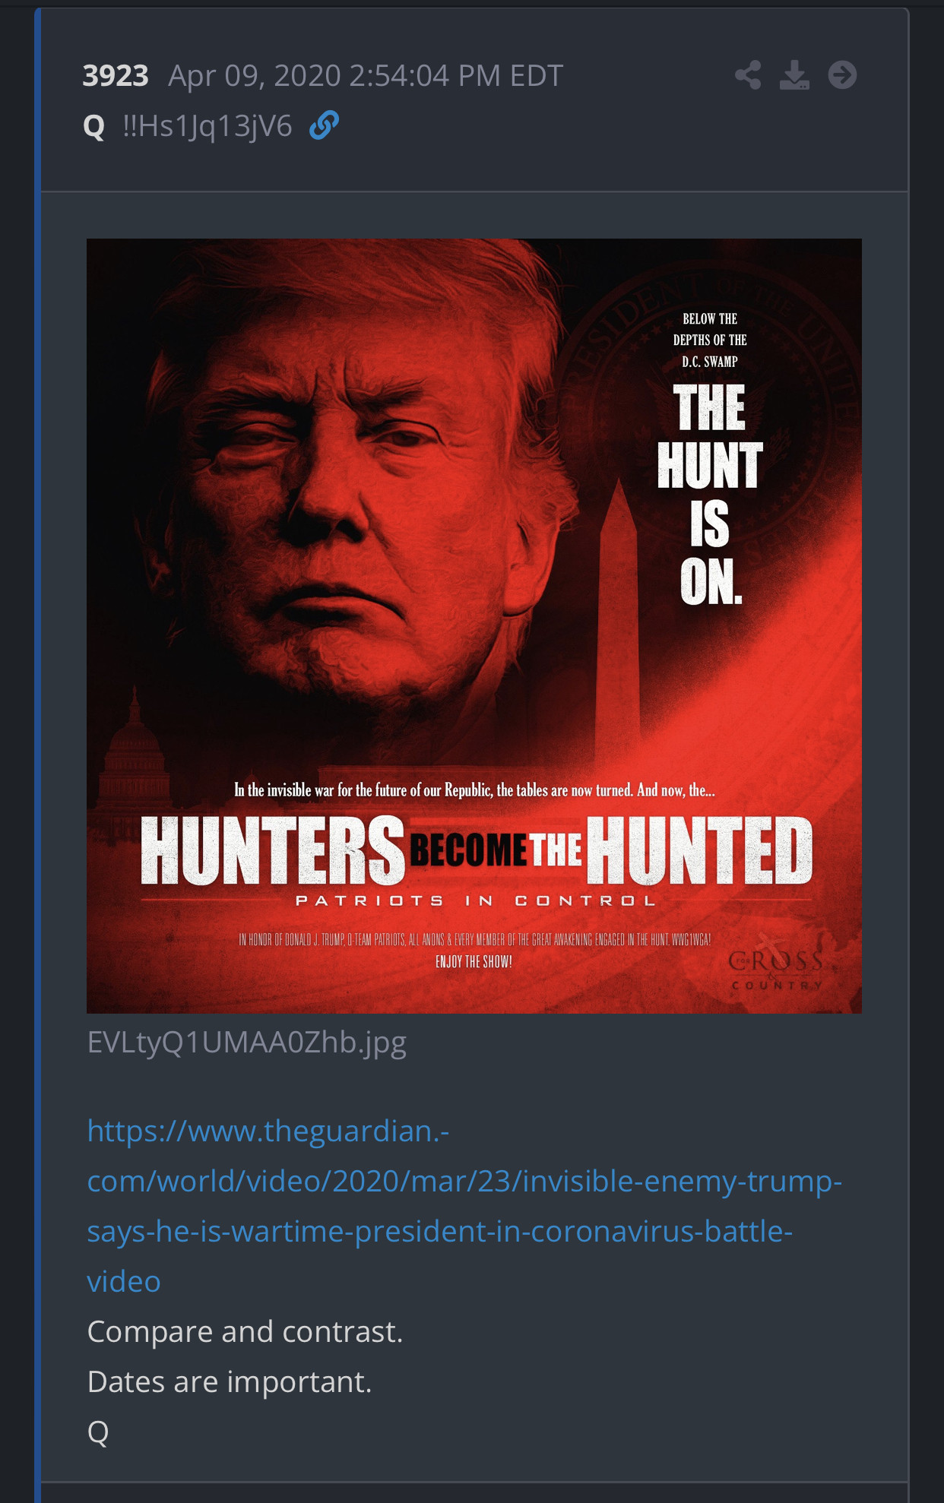Download the post with the download icon

coord(794,75)
